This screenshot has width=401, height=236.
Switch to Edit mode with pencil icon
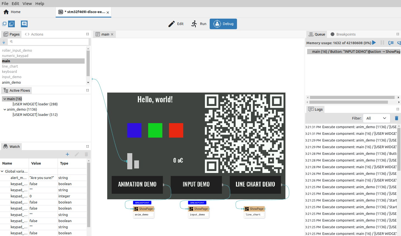[x=176, y=24]
